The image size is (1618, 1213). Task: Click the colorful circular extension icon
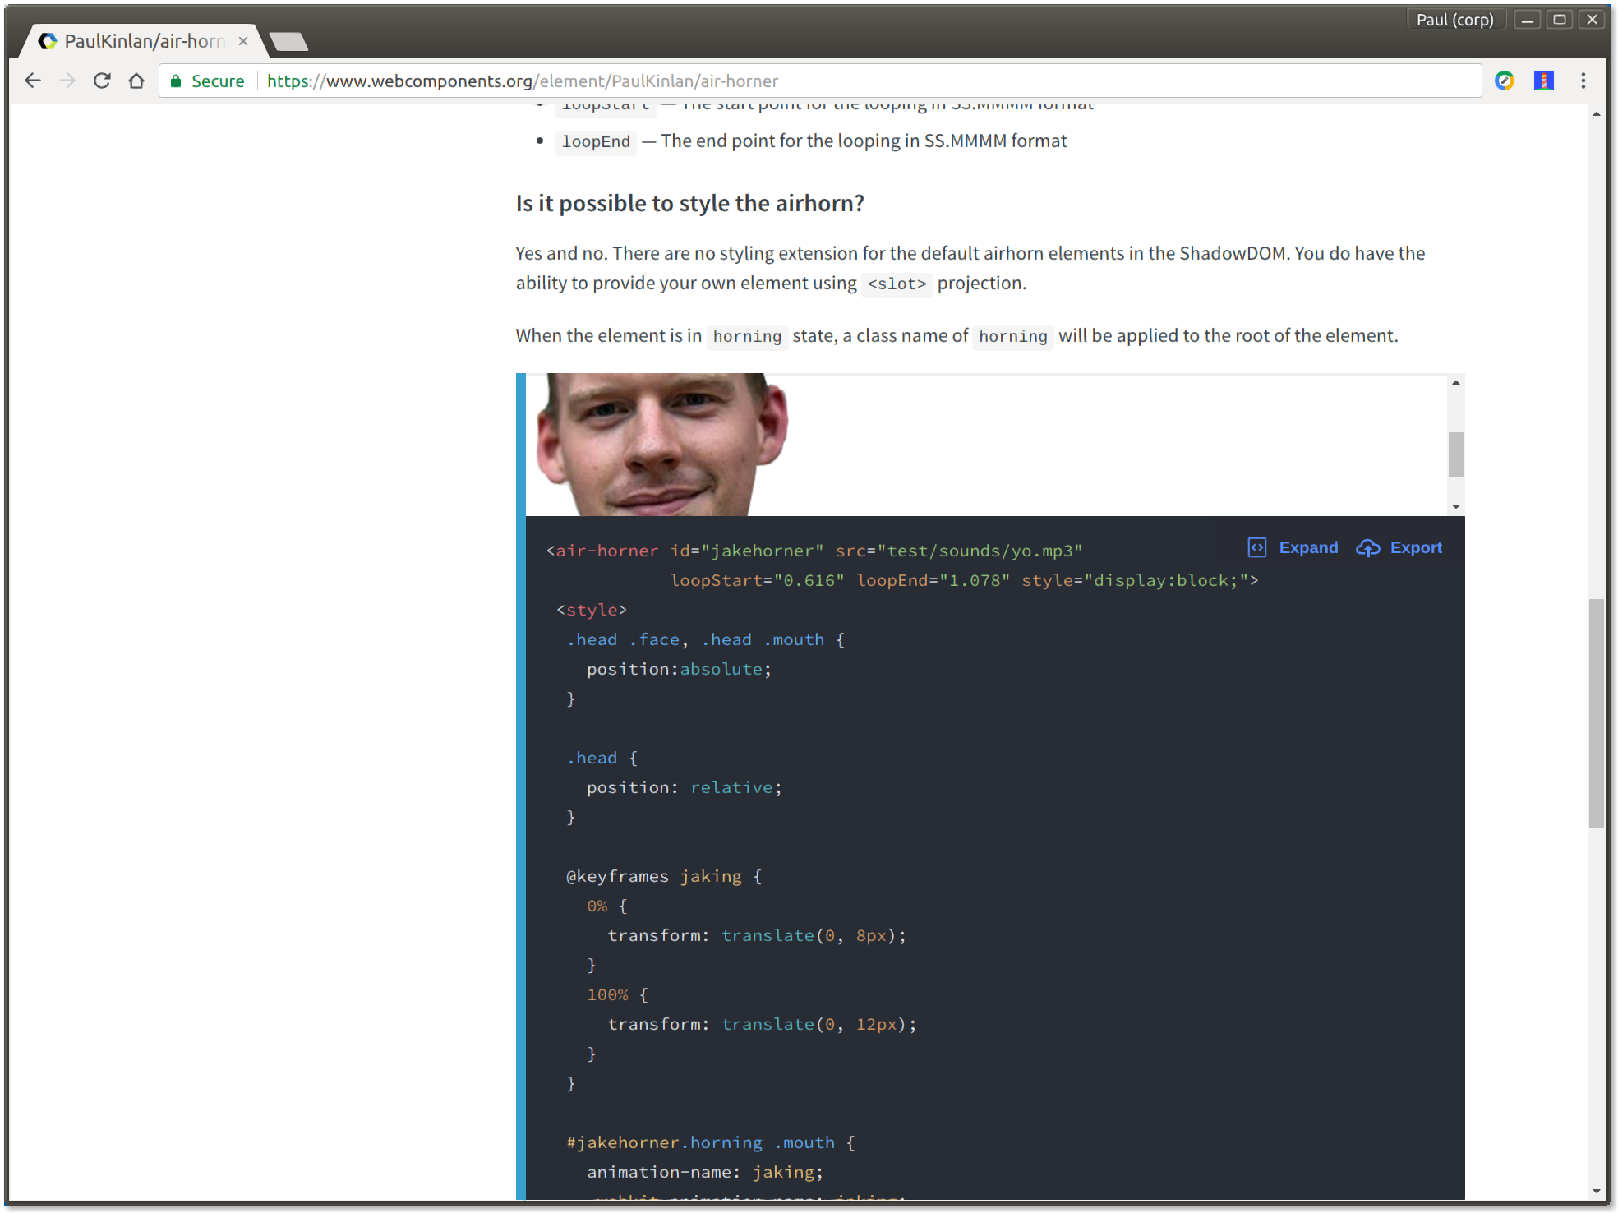coord(1505,81)
